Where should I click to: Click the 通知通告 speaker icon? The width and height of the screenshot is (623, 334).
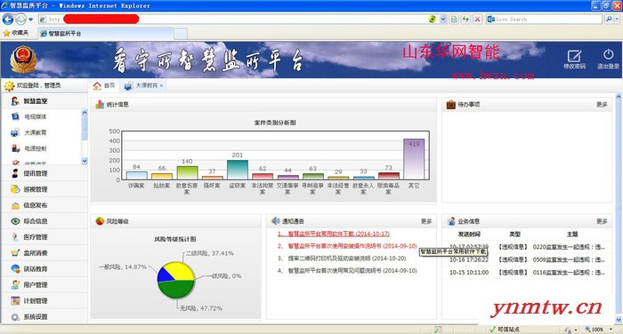click(x=276, y=221)
